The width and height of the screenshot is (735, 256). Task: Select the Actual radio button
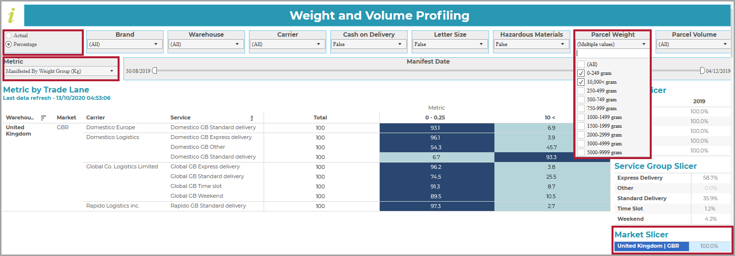coord(9,36)
